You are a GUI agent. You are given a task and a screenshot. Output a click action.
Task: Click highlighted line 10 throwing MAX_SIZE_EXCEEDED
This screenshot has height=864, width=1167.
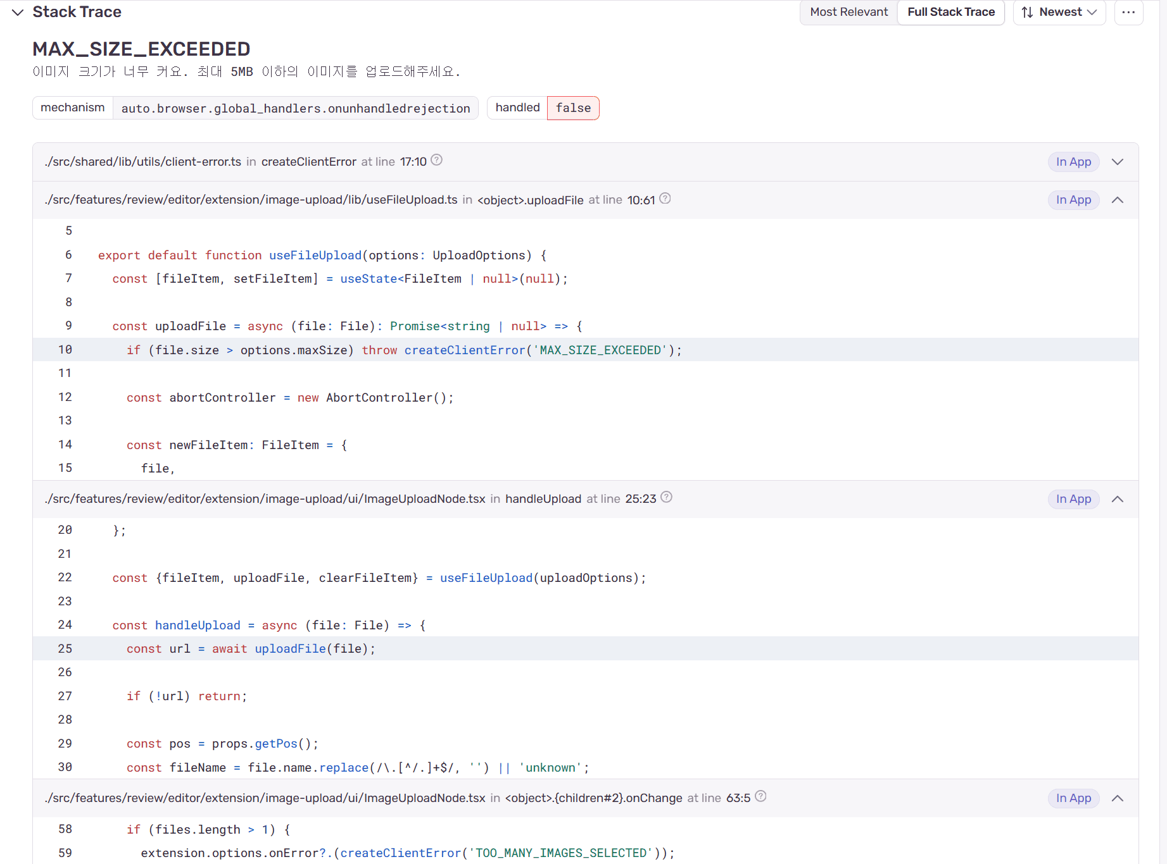tap(404, 350)
